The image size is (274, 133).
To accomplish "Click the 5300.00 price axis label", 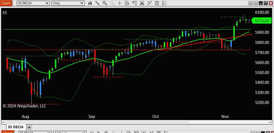I will 262,93.
